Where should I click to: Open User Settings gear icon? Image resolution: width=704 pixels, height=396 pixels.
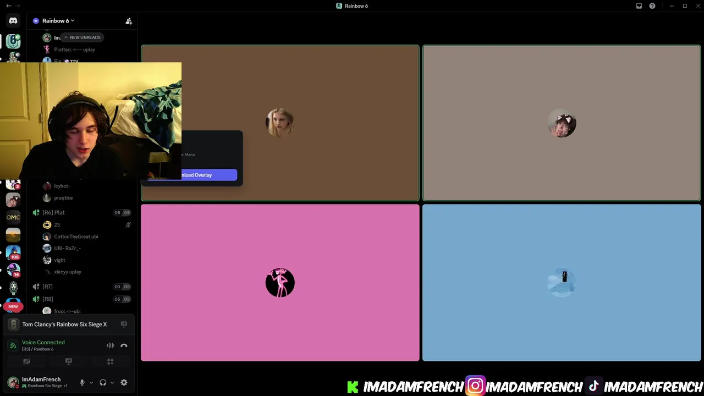click(124, 382)
